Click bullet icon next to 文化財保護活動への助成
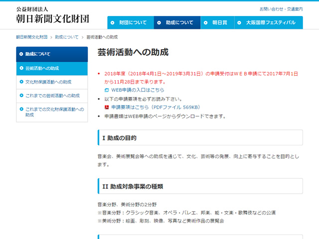319x239 pixels. point(21,82)
